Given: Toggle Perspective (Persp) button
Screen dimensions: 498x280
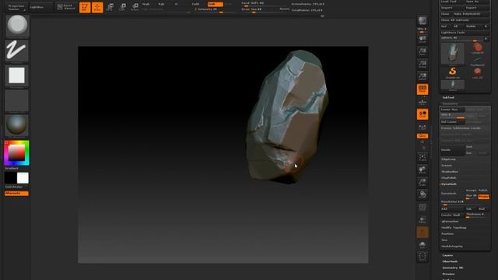Looking at the screenshot, I should (x=423, y=89).
